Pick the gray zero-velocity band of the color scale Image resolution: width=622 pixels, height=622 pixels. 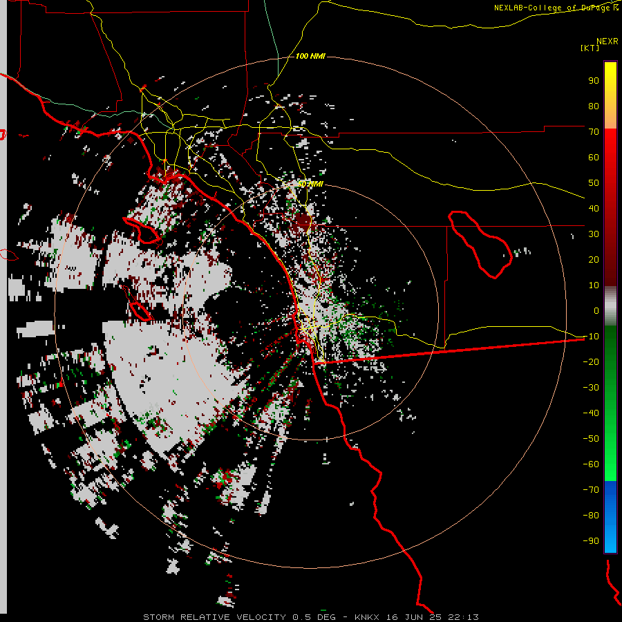[610, 305]
